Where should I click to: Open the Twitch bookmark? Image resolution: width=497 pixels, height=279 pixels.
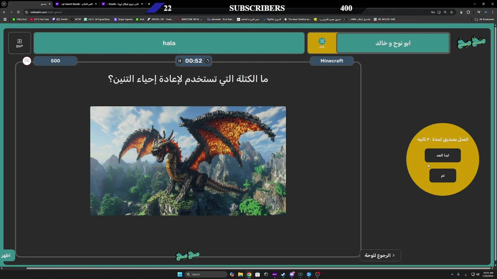[60, 19]
